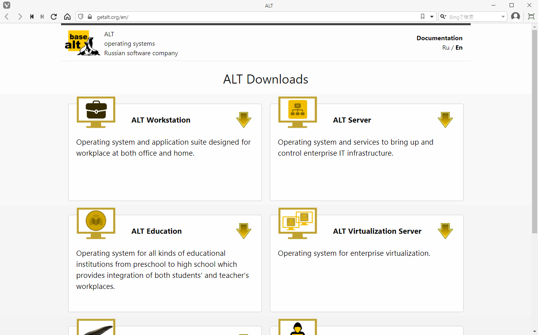Click the ALT Virtualization Server monitors icon

pos(298,223)
